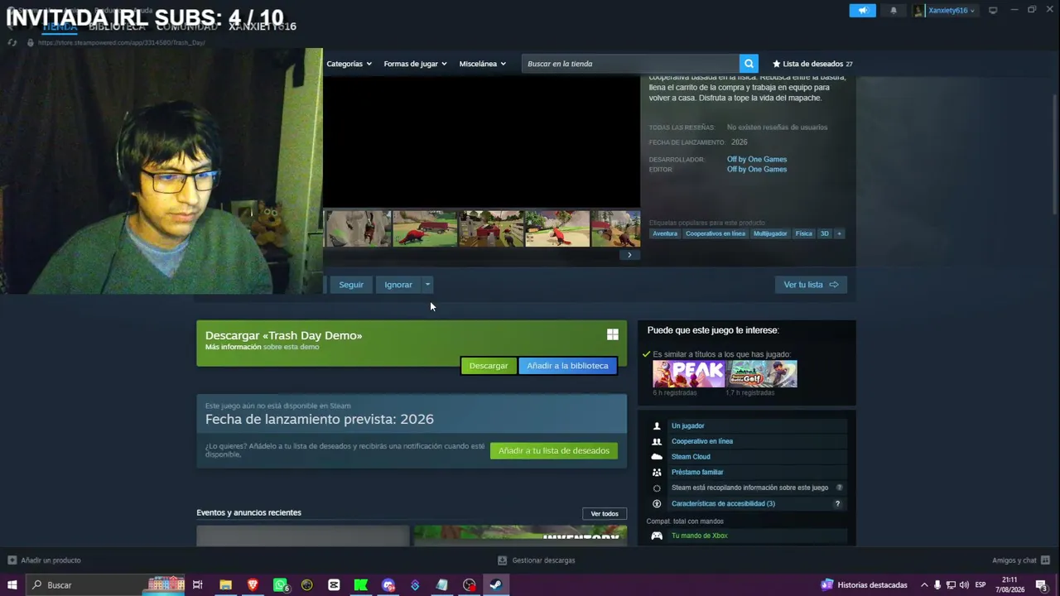Click the question mark beside accessibility features
The width and height of the screenshot is (1060, 596).
837,503
